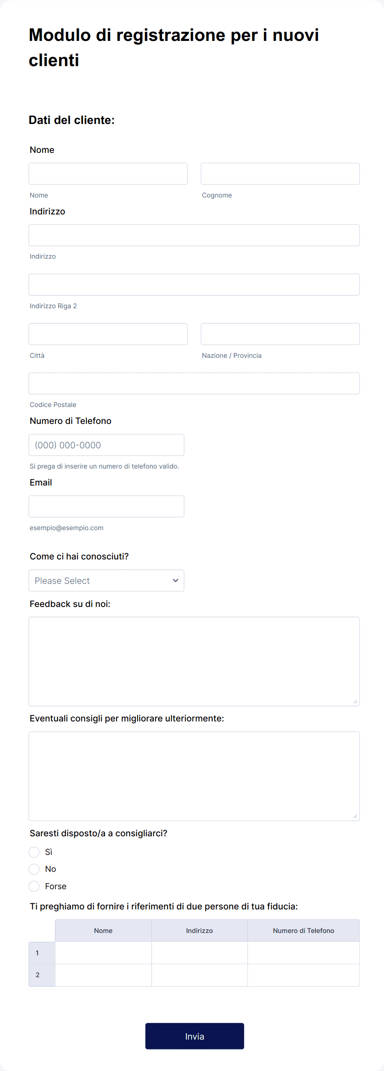The width and height of the screenshot is (384, 1071).
Task: Click the Email input field
Action: tap(107, 507)
